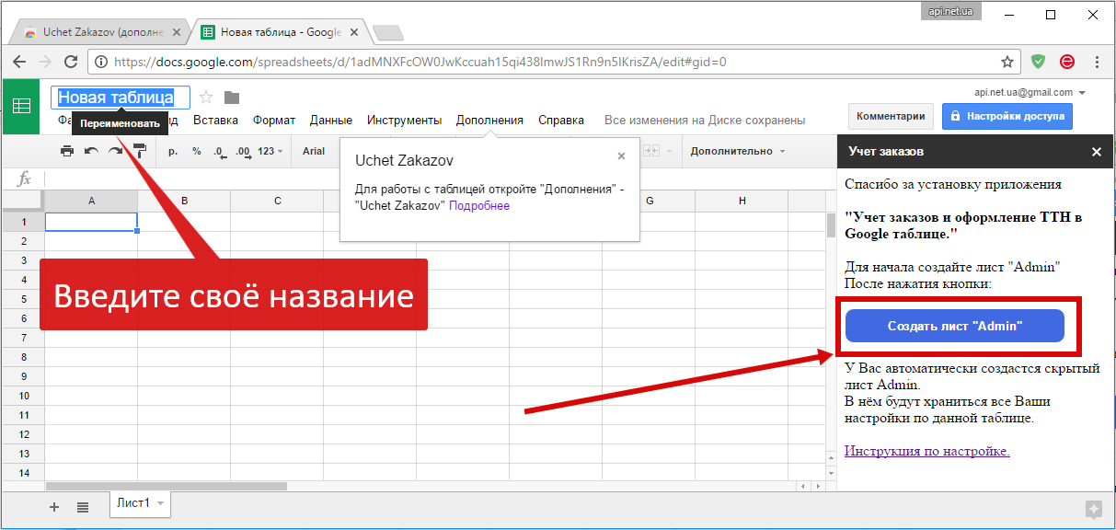Click the Подробнее link
The height and width of the screenshot is (530, 1116).
click(x=479, y=206)
